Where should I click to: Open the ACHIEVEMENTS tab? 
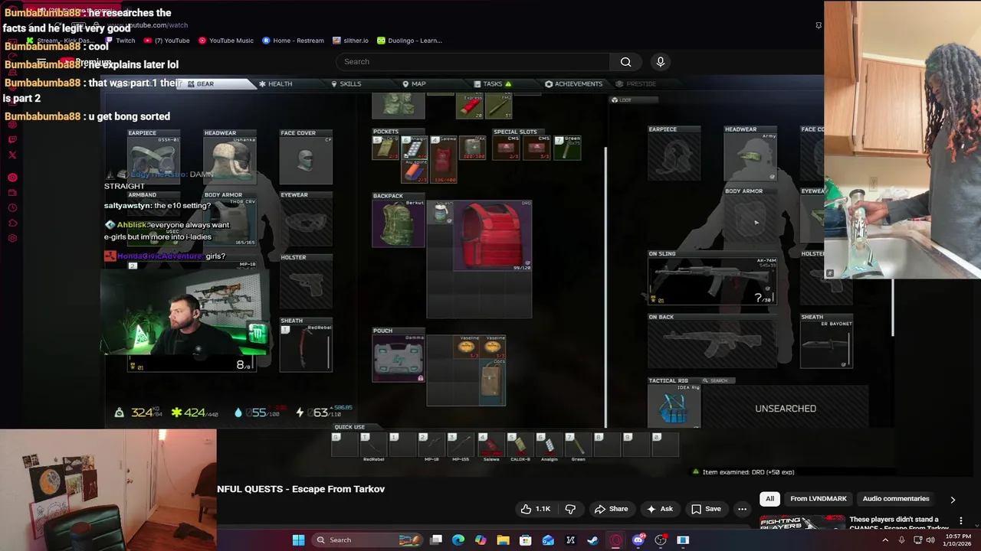(573, 83)
